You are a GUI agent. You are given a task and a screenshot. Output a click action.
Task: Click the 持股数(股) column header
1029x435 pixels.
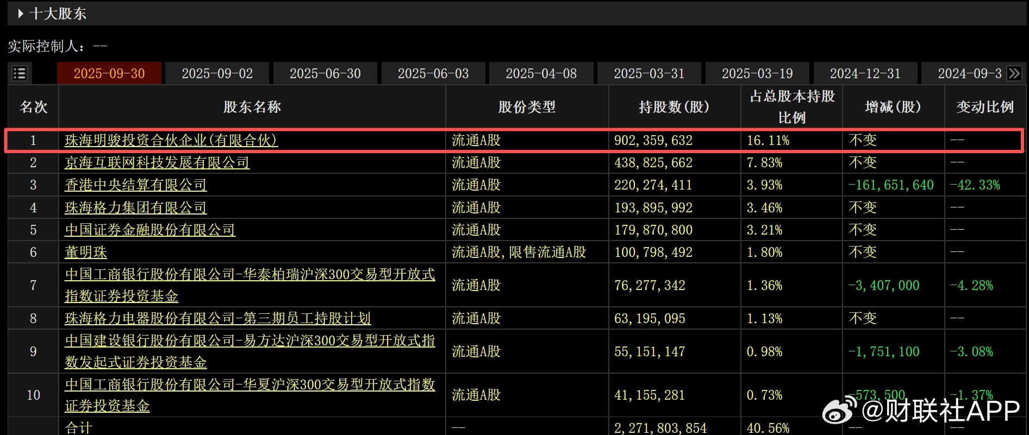(x=674, y=107)
